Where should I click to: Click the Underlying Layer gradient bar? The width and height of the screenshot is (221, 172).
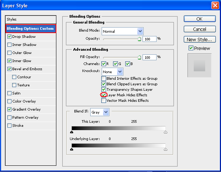point(119,146)
